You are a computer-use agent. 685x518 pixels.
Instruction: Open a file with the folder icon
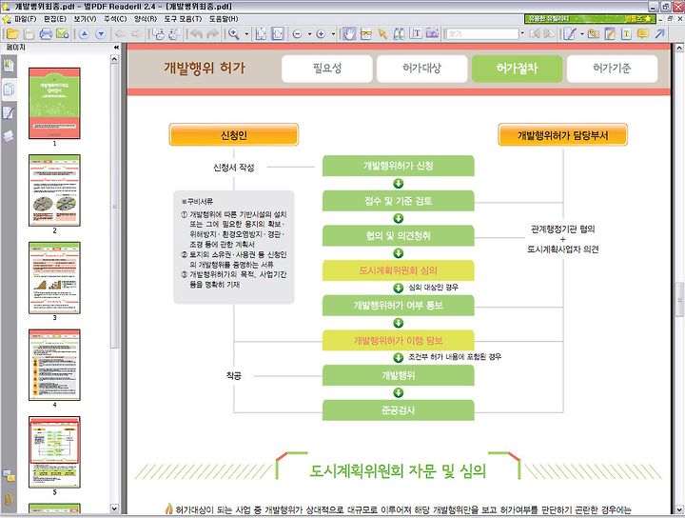12,33
